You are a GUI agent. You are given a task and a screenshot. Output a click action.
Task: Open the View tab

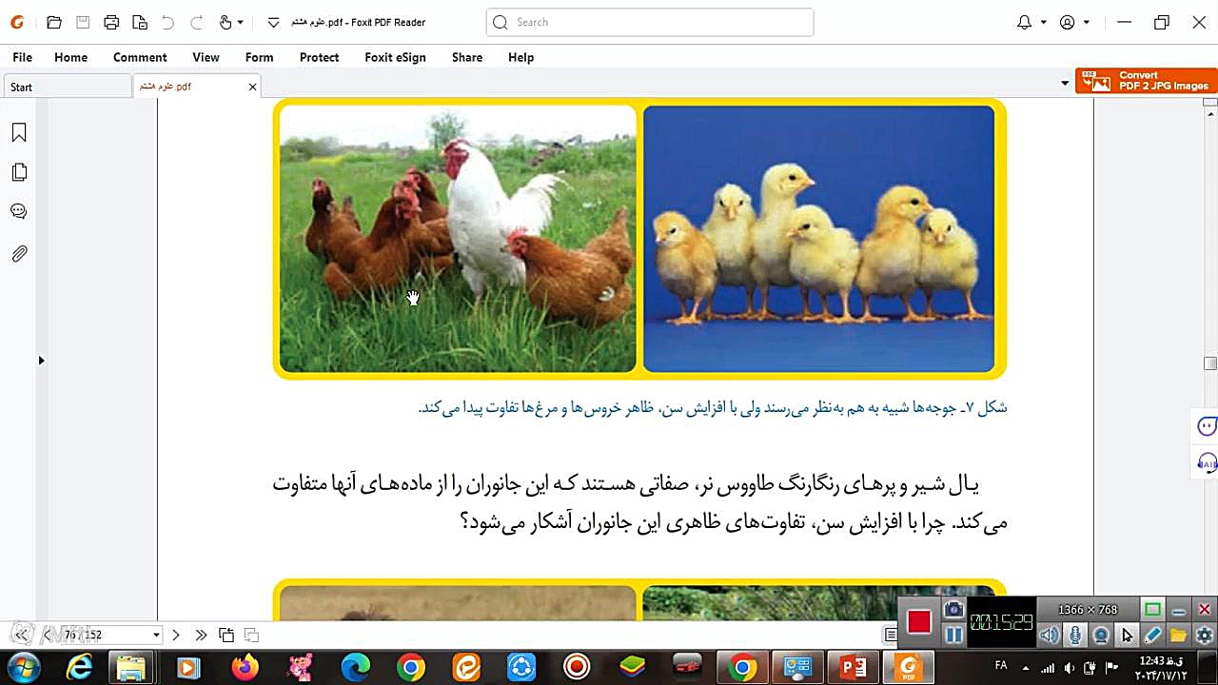(x=206, y=57)
